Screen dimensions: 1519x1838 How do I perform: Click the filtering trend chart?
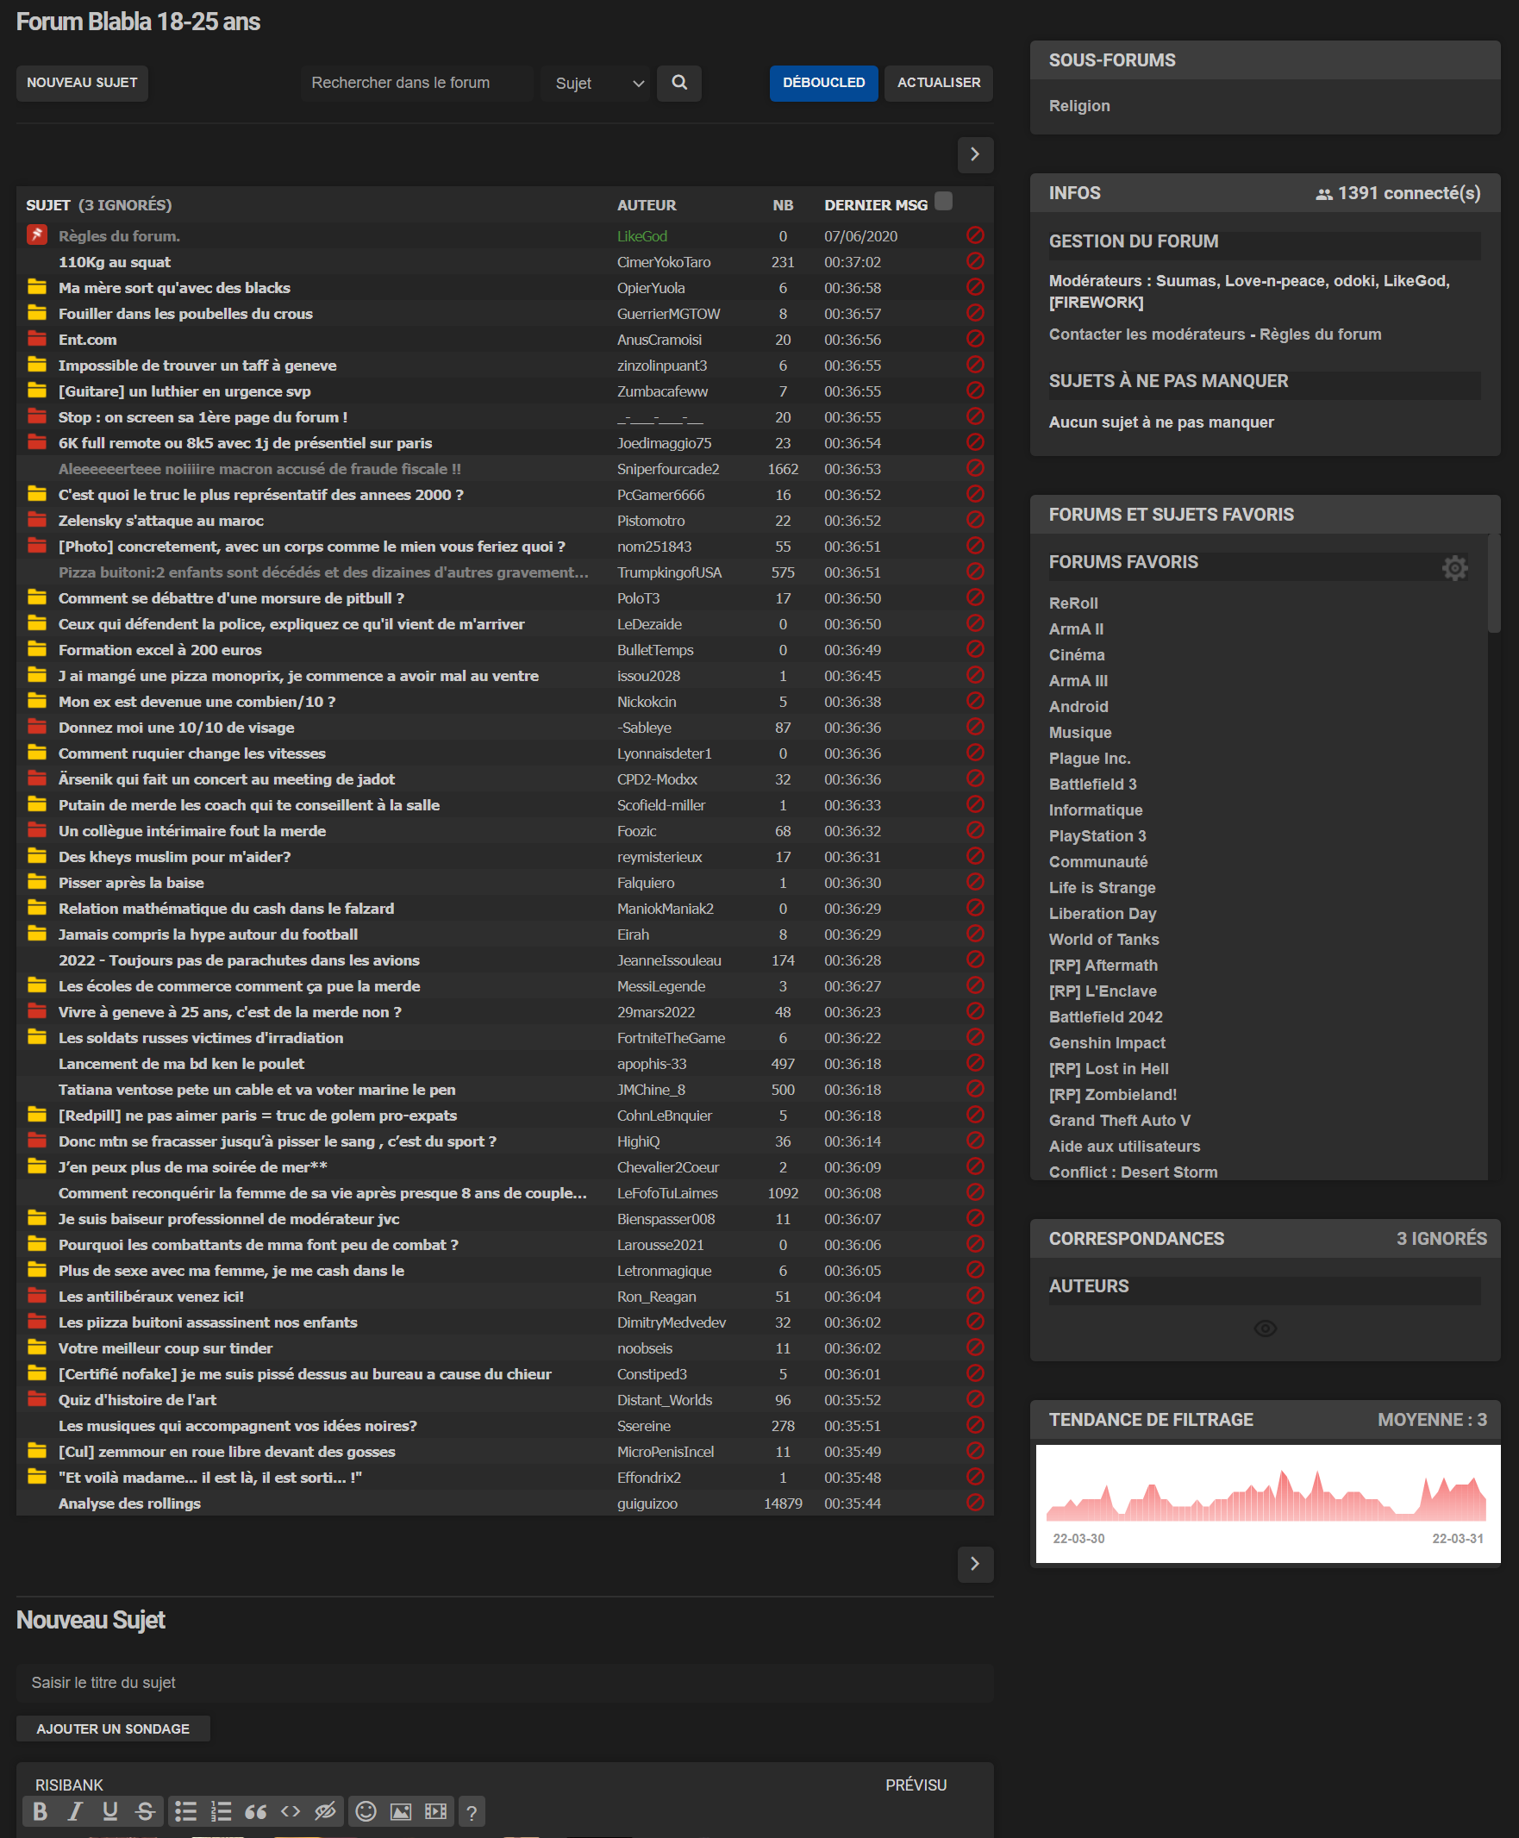[1267, 1503]
